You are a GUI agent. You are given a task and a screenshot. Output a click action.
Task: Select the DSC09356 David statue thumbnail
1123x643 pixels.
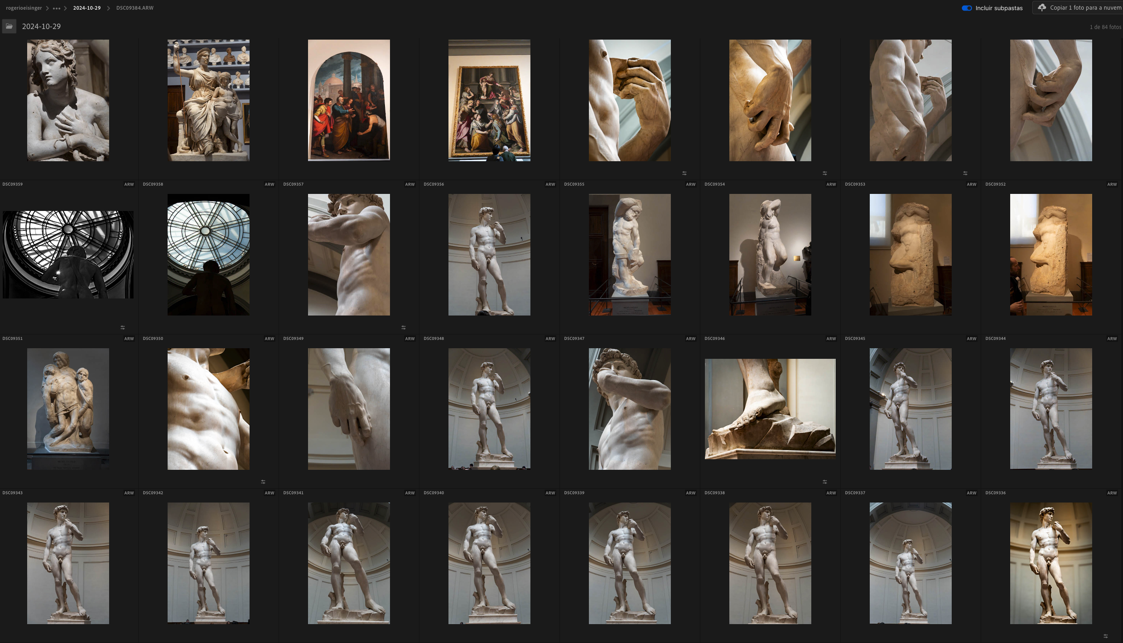[x=489, y=255]
